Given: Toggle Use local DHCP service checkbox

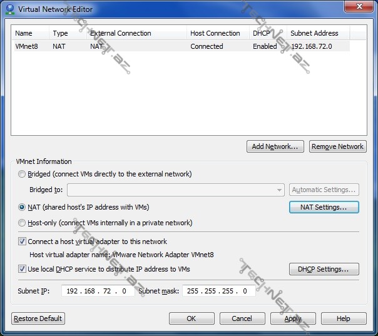Looking at the screenshot, I should 22,269.
